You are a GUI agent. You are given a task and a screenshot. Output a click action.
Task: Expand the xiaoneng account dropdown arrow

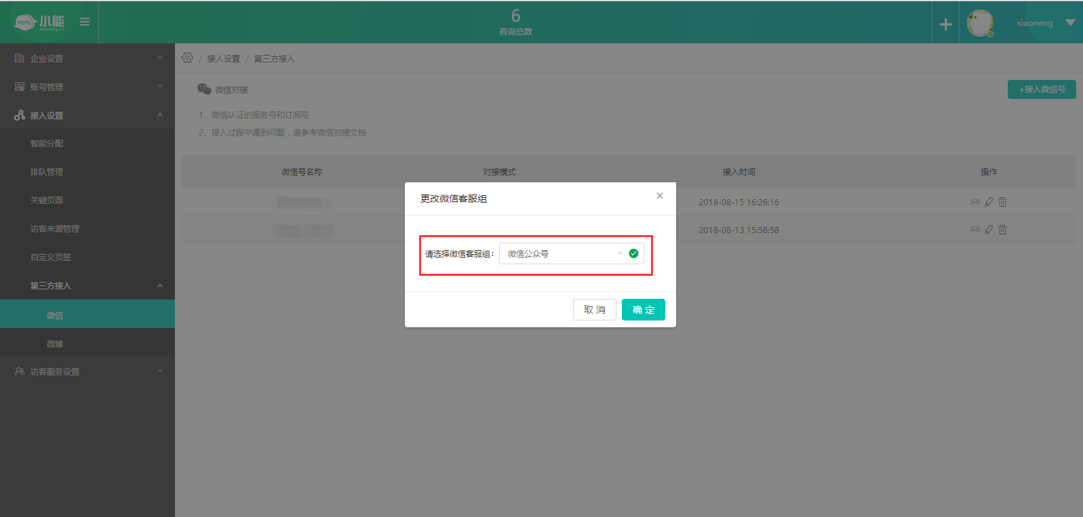[1070, 23]
